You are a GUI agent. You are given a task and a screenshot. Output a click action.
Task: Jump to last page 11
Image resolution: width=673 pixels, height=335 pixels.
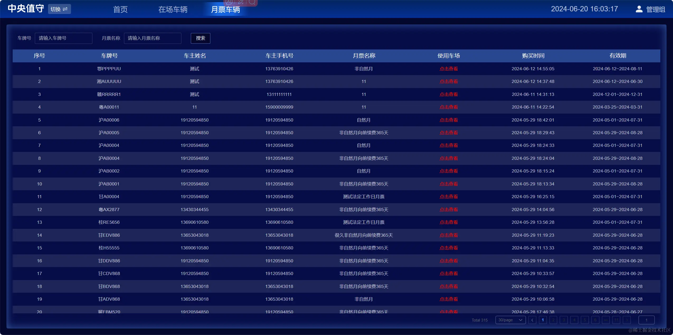click(616, 320)
